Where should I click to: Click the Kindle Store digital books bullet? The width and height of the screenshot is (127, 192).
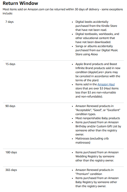[96, 26]
